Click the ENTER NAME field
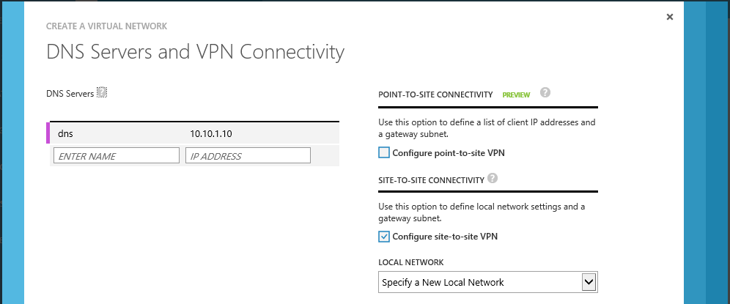The height and width of the screenshot is (304, 730). (x=116, y=156)
